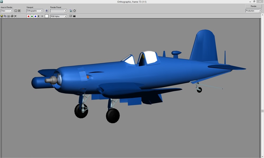Screen dimensions: 264x158
Task: Toggle the alpha channel display
Action: coord(39,16)
